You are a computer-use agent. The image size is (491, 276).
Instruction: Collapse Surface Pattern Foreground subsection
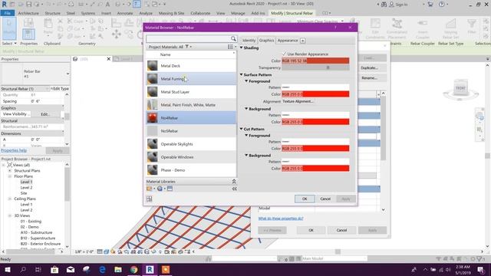coord(246,80)
